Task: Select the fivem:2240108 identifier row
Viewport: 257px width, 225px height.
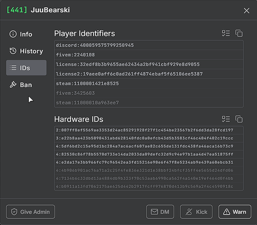Action: click(149, 55)
